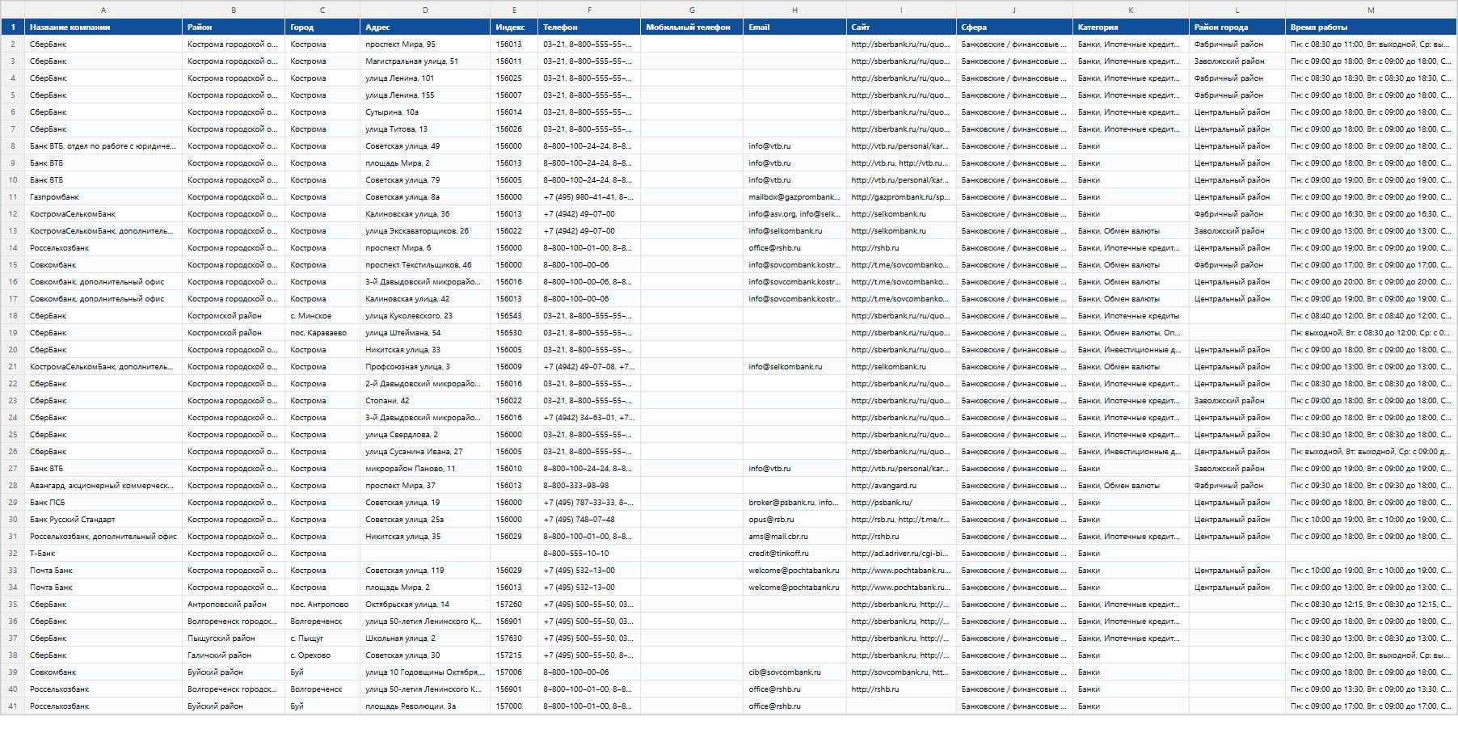Click postal index cell '157260'
Viewport: 1458px width, 729px height.
point(514,605)
